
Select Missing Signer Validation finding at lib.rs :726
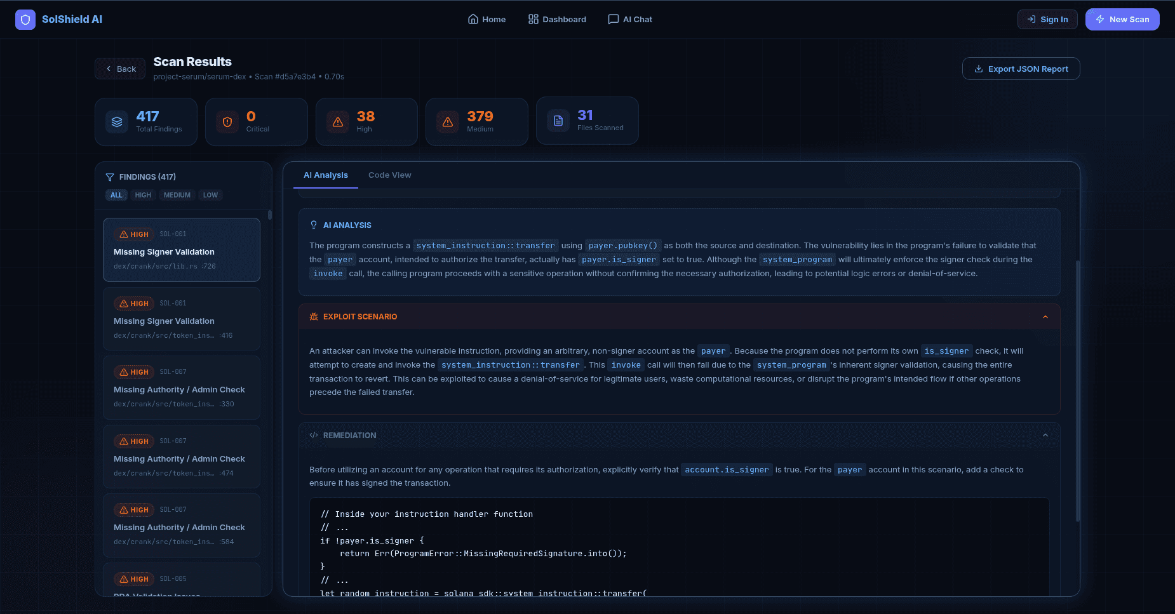(182, 250)
